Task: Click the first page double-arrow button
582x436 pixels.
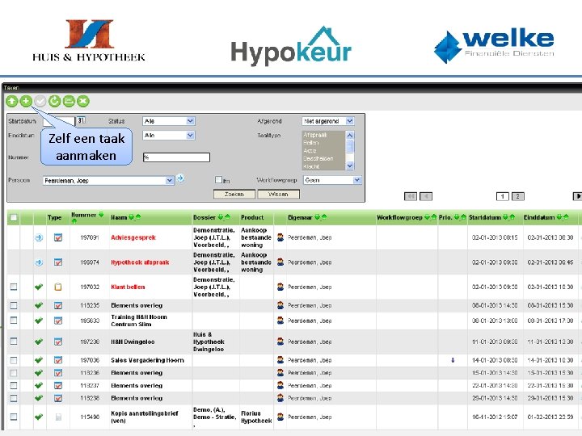Action: 411,196
